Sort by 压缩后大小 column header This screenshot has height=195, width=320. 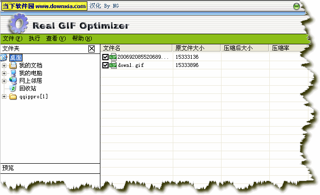245,48
